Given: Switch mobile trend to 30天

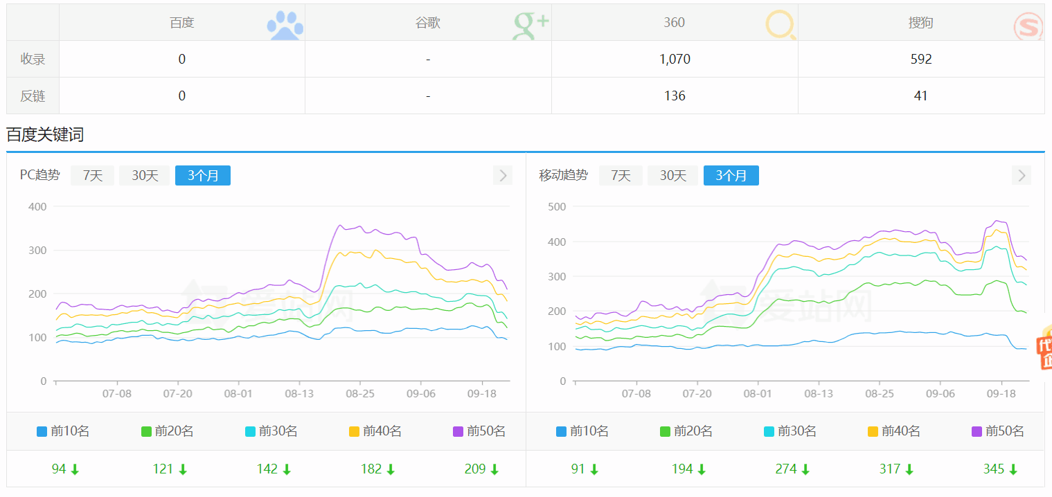Looking at the screenshot, I should coord(672,176).
